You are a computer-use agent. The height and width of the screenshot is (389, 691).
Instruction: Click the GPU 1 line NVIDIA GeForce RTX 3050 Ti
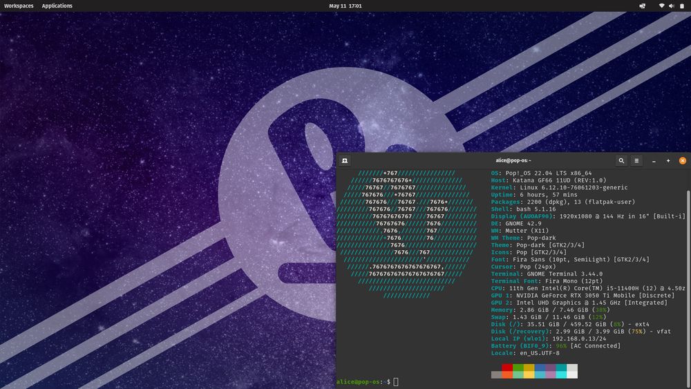click(x=583, y=296)
